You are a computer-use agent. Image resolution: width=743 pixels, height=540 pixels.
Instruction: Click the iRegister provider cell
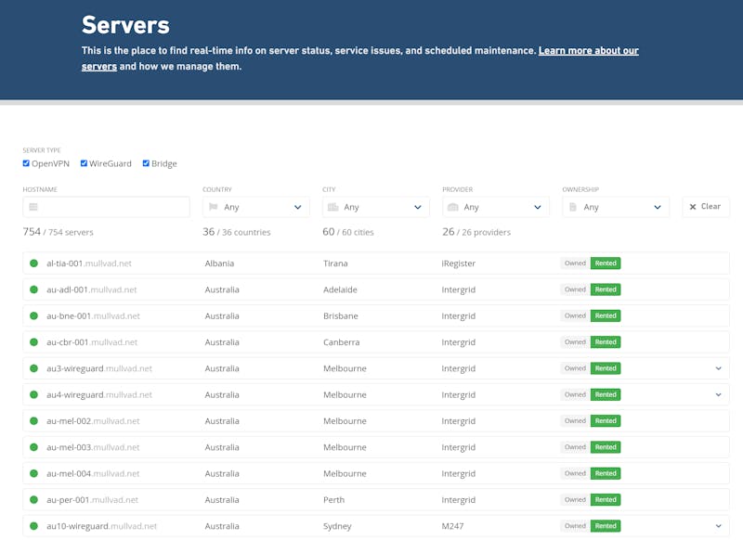458,264
